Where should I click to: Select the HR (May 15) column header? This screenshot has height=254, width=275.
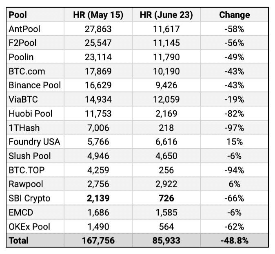pos(98,15)
